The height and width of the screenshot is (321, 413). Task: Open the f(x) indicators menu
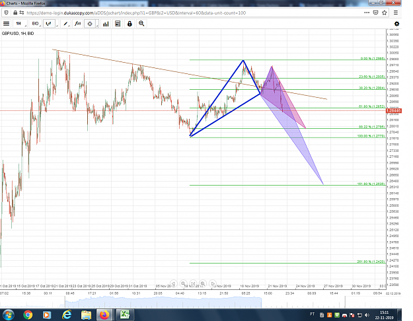point(77,24)
